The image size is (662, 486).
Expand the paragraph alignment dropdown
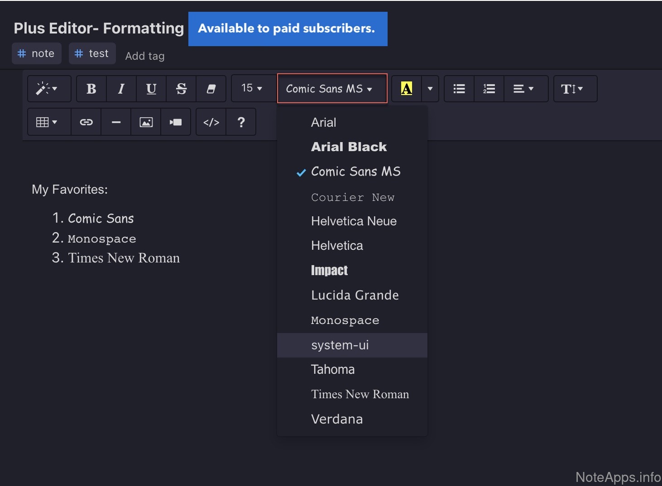tap(523, 89)
